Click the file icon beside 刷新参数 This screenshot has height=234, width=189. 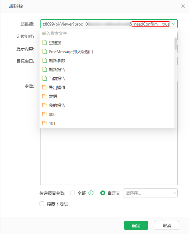[45, 60]
